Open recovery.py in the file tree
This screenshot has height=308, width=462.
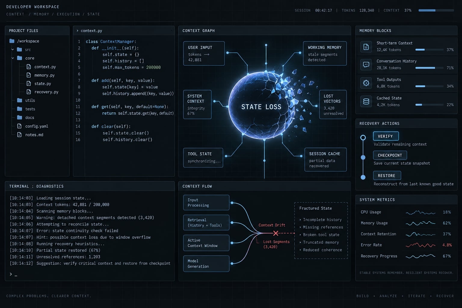(x=46, y=92)
